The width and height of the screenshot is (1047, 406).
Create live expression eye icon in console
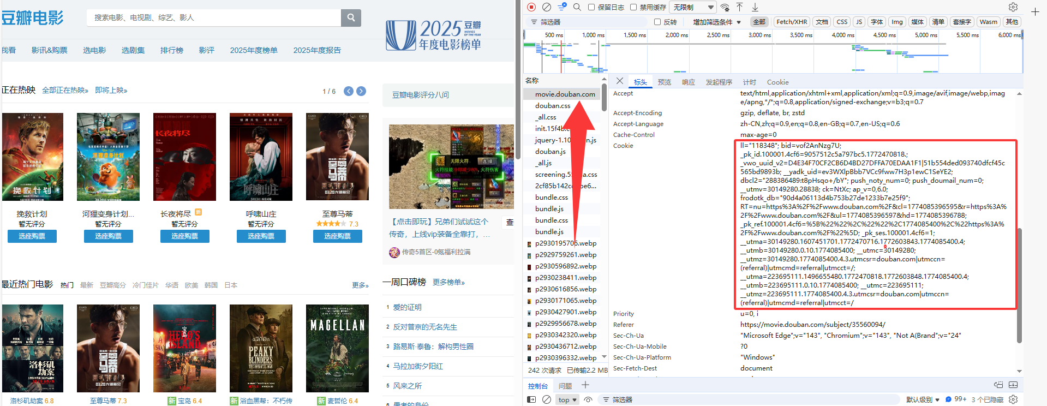[588, 399]
